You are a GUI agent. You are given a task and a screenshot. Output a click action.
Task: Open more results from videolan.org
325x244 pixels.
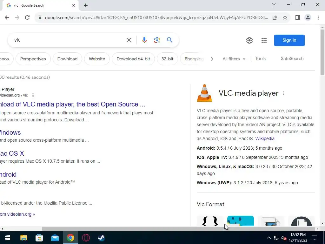(x=17, y=214)
